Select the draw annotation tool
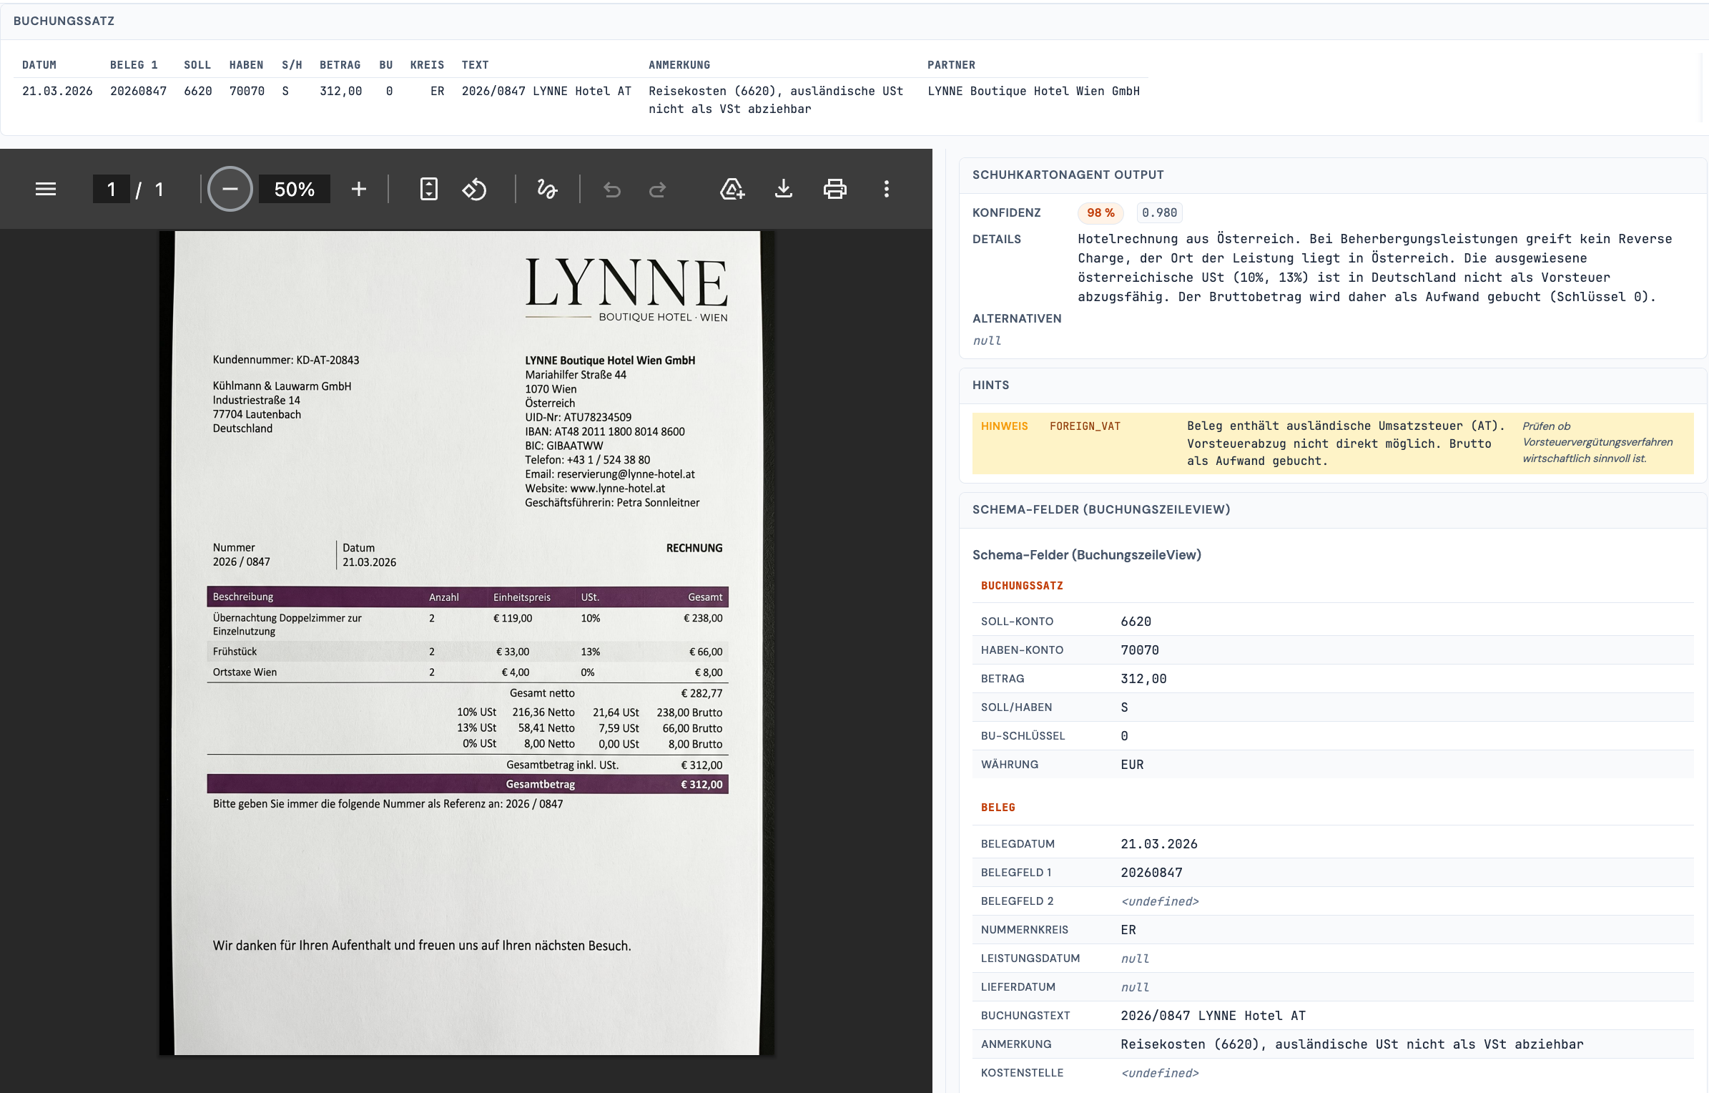1709x1093 pixels. coord(547,189)
